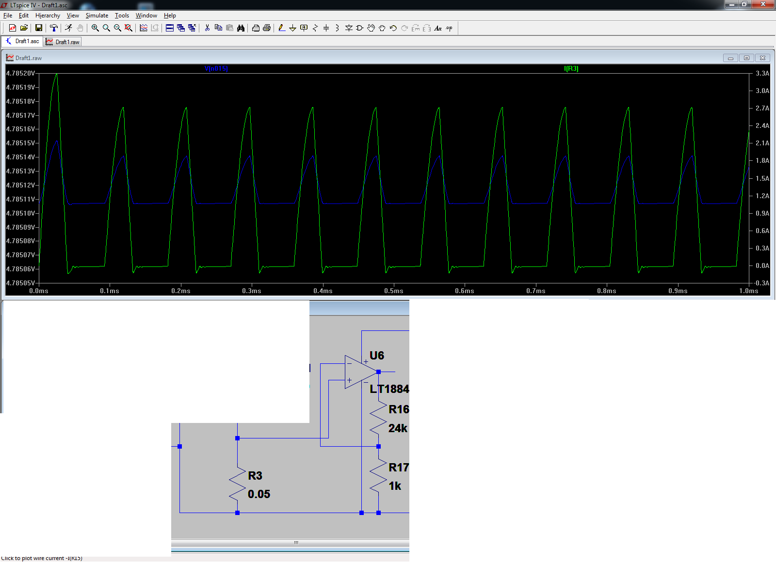Screen dimensions: 776x562
Task: Click the Close All Windows icon
Action: coord(192,28)
